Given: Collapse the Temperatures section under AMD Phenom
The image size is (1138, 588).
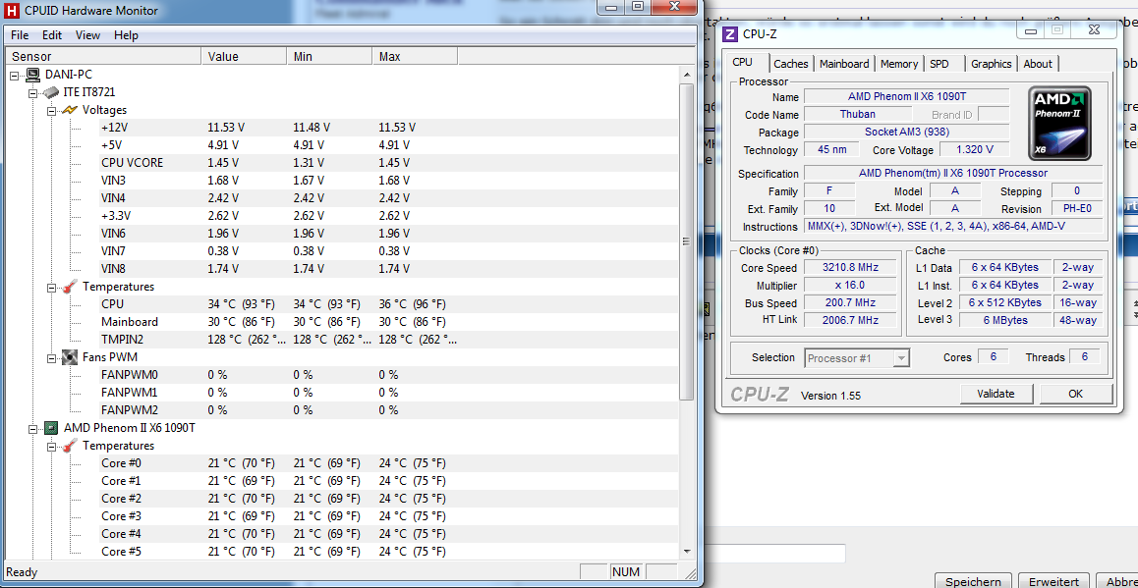Looking at the screenshot, I should (51, 446).
